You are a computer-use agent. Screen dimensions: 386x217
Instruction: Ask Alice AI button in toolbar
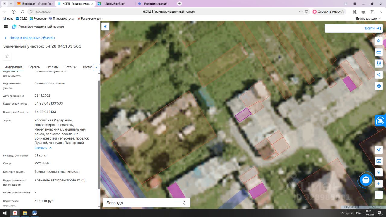(329, 11)
